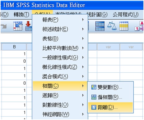Expand the arrow beside 報表(P)
Viewport: 144px width, 120px height.
pos(83,20)
